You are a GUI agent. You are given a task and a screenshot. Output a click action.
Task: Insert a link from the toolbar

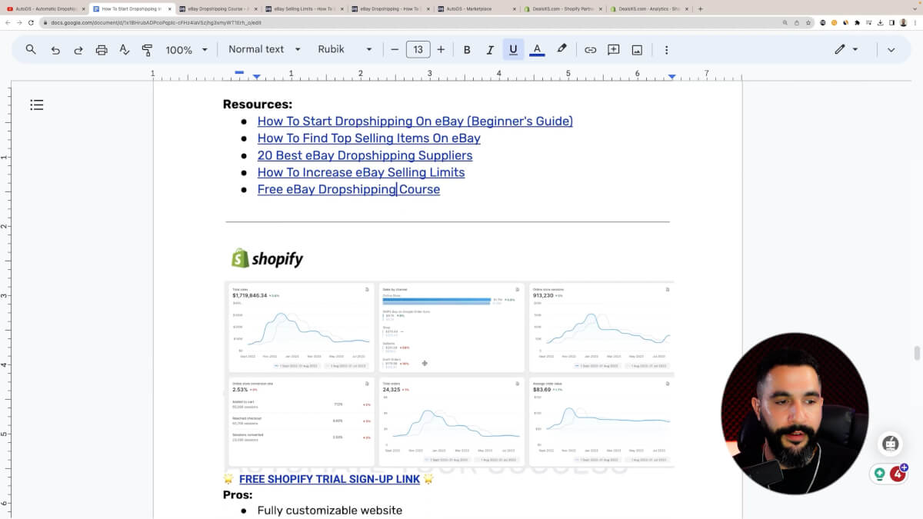590,49
